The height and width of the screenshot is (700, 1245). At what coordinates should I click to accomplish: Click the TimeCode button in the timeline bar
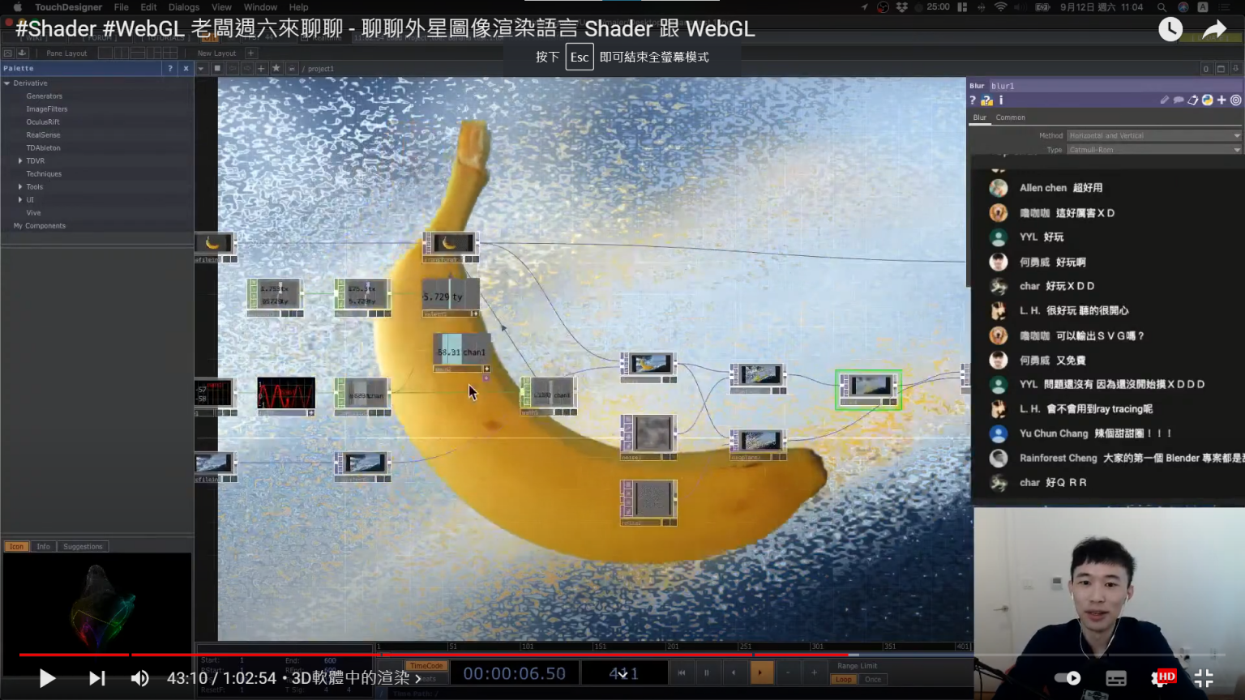point(426,664)
